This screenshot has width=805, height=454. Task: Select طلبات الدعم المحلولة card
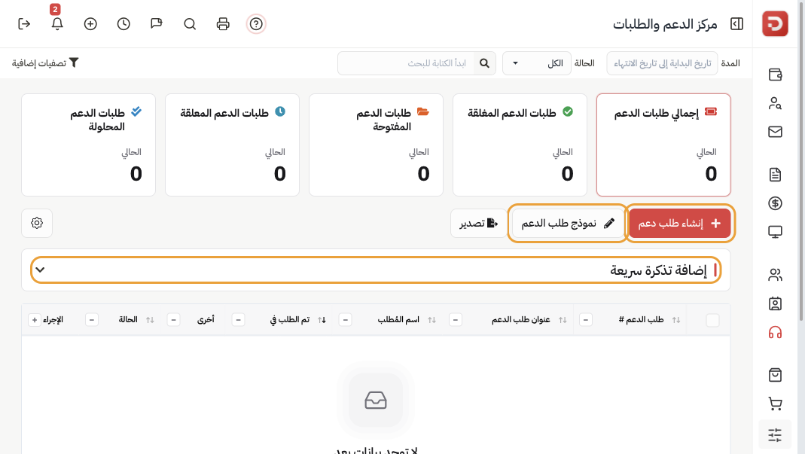click(x=88, y=145)
